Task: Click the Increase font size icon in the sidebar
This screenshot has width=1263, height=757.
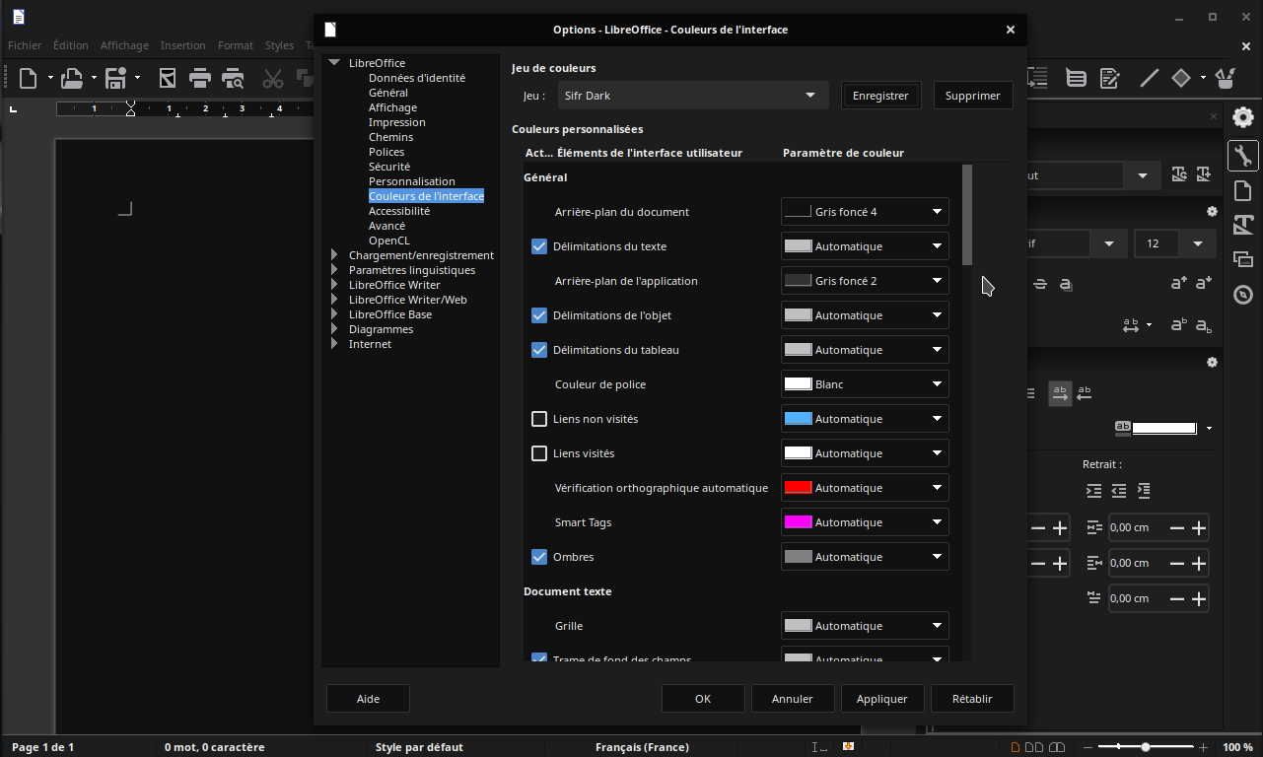Action: pos(1179,283)
